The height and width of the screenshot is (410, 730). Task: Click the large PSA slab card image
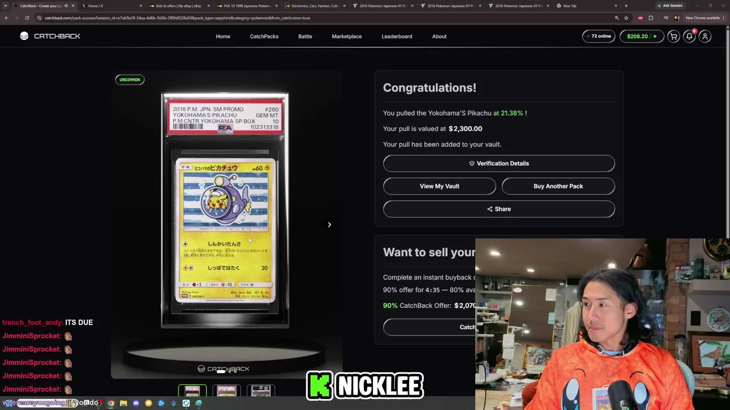pos(225,211)
